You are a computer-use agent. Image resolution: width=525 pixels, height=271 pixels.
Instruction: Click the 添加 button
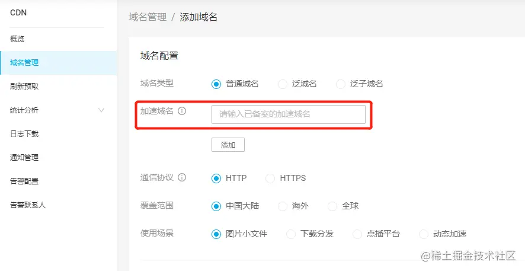click(228, 145)
